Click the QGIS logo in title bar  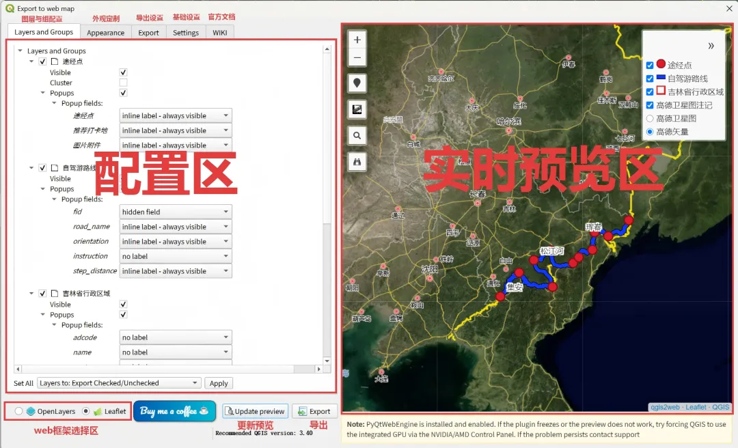click(x=10, y=8)
